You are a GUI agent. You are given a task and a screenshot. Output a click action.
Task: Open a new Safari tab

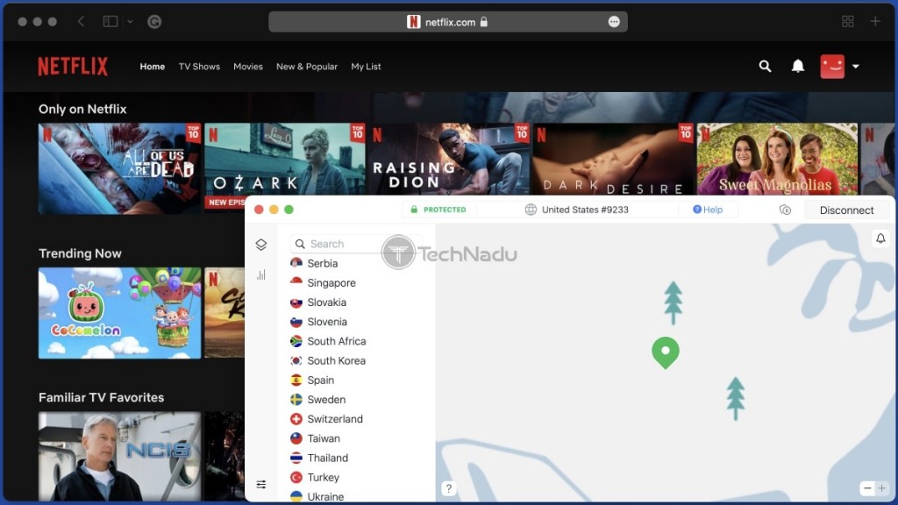click(875, 22)
